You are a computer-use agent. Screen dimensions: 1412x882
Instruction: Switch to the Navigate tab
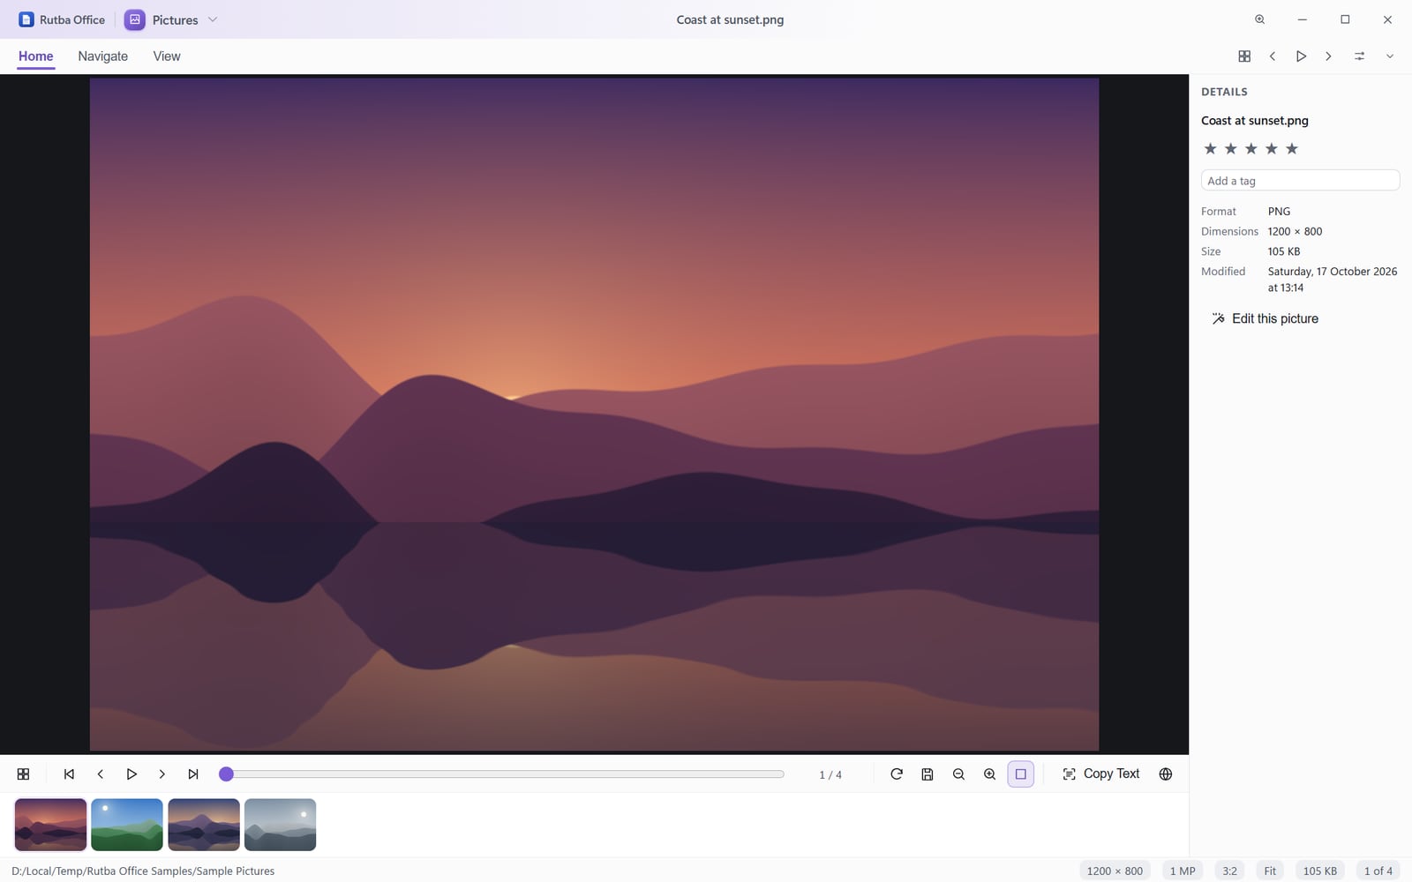(102, 56)
